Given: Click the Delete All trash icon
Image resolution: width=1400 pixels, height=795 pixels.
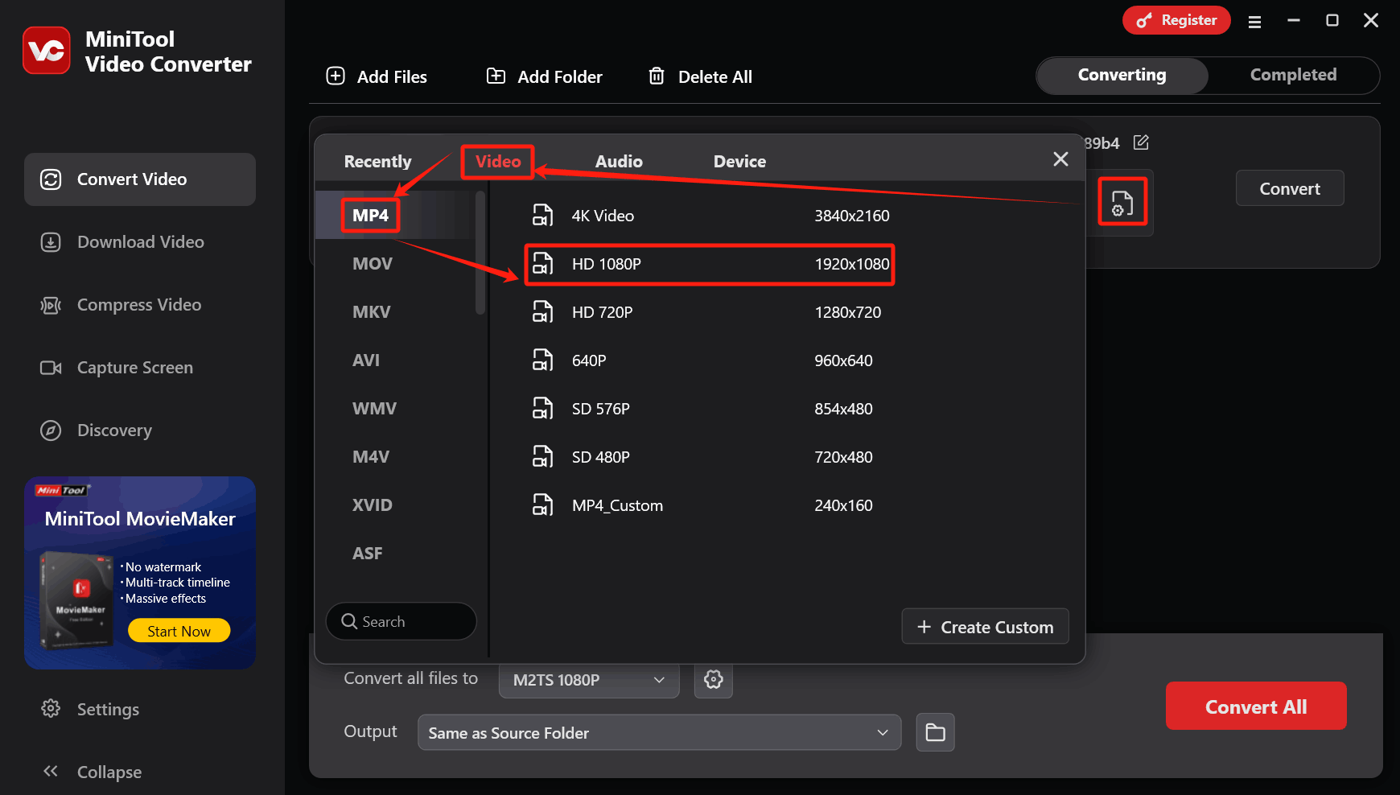Looking at the screenshot, I should [657, 76].
